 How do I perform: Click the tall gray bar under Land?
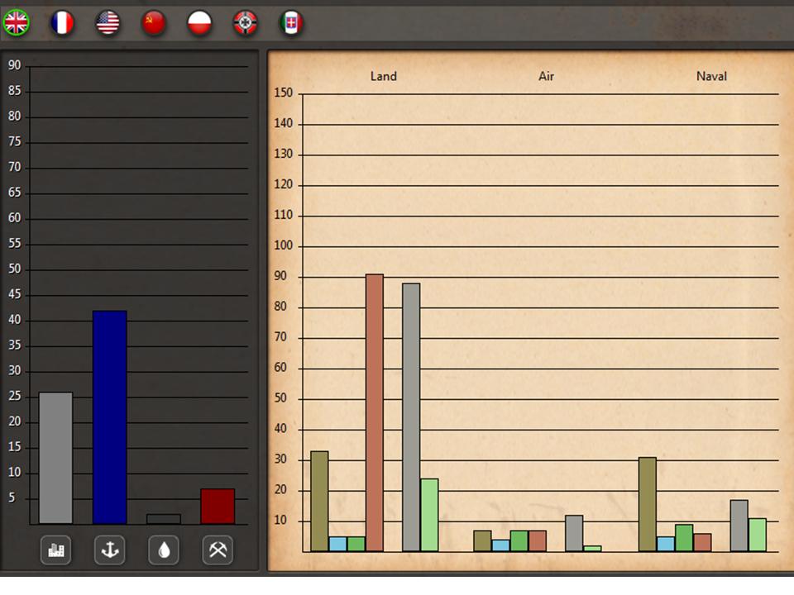(x=411, y=417)
